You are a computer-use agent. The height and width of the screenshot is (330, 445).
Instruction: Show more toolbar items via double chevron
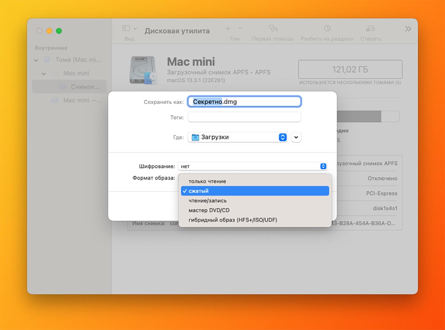pos(408,29)
